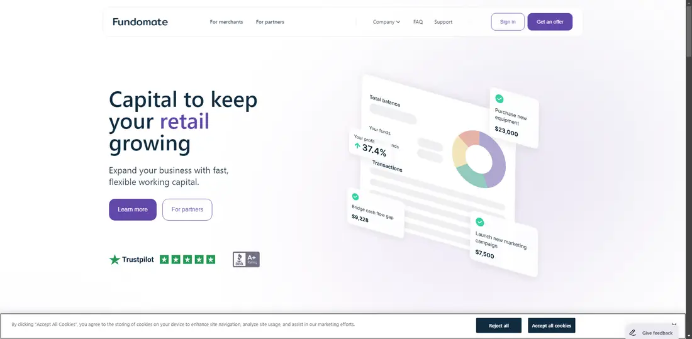Click the checkmark on Launch new marketing campaign card
The image size is (692, 339).
[x=480, y=222]
